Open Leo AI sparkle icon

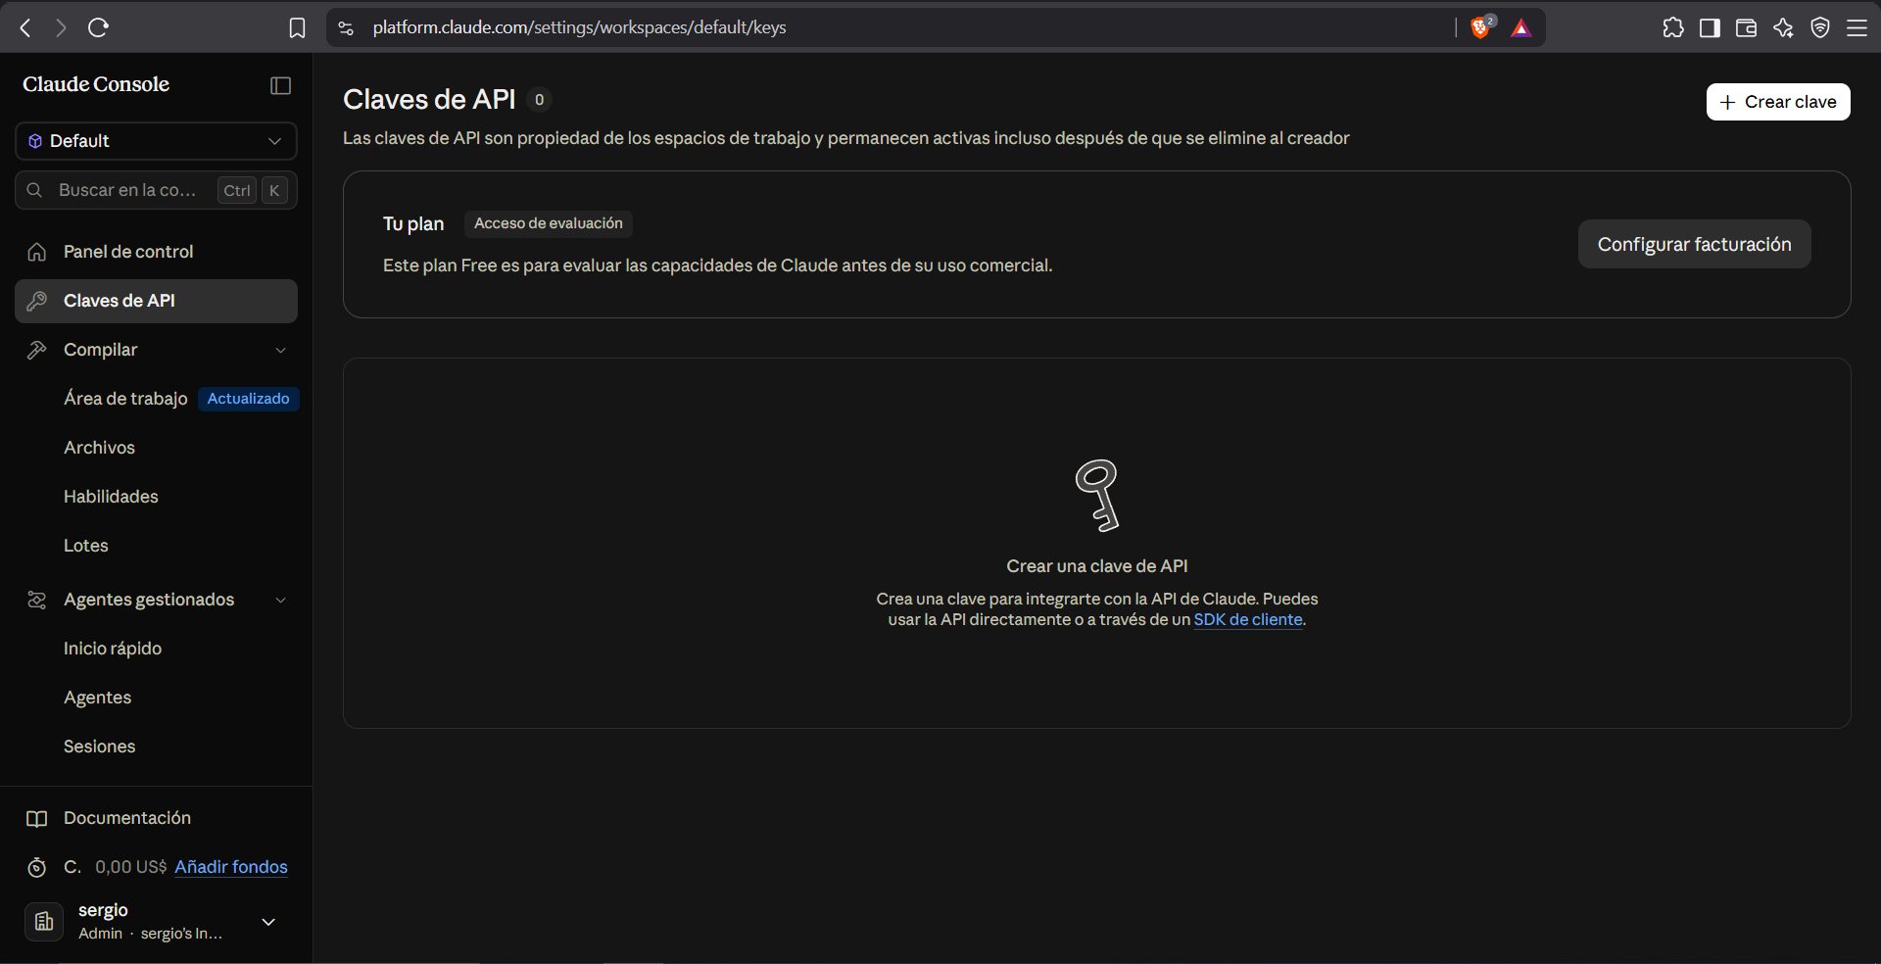[x=1783, y=27]
